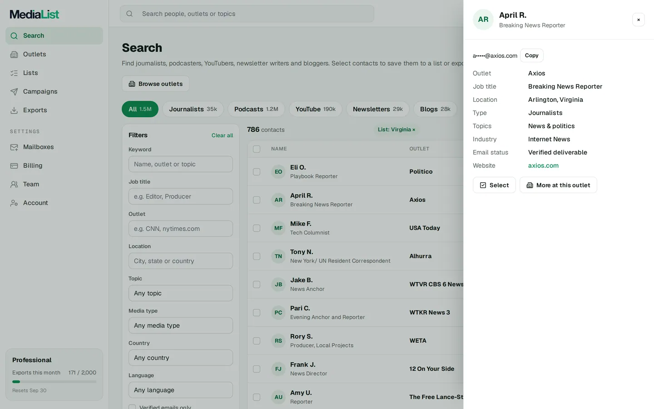
Task: Click the EO avatar for Eli O.
Action: pyautogui.click(x=278, y=172)
